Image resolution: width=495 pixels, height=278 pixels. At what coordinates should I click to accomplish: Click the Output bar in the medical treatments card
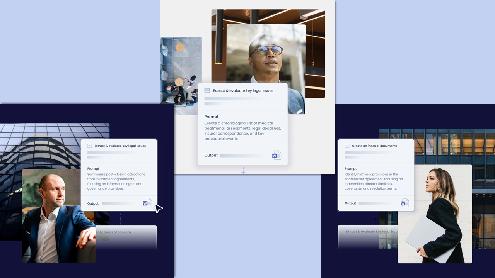point(244,156)
